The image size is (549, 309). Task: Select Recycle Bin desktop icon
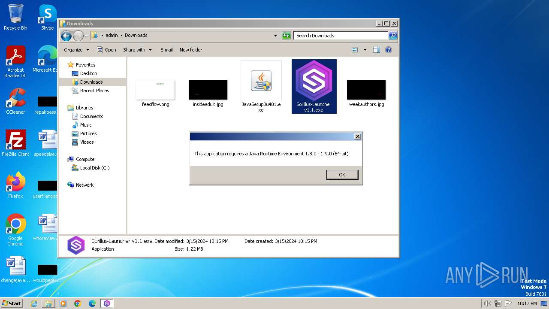15,18
